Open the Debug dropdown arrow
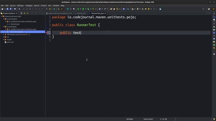Screen dimensions: 216x121 click(x=80, y=9)
